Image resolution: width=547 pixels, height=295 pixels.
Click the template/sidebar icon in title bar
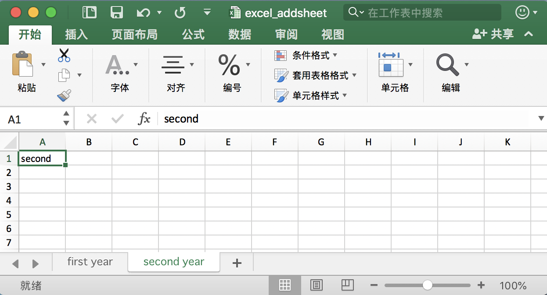click(90, 13)
